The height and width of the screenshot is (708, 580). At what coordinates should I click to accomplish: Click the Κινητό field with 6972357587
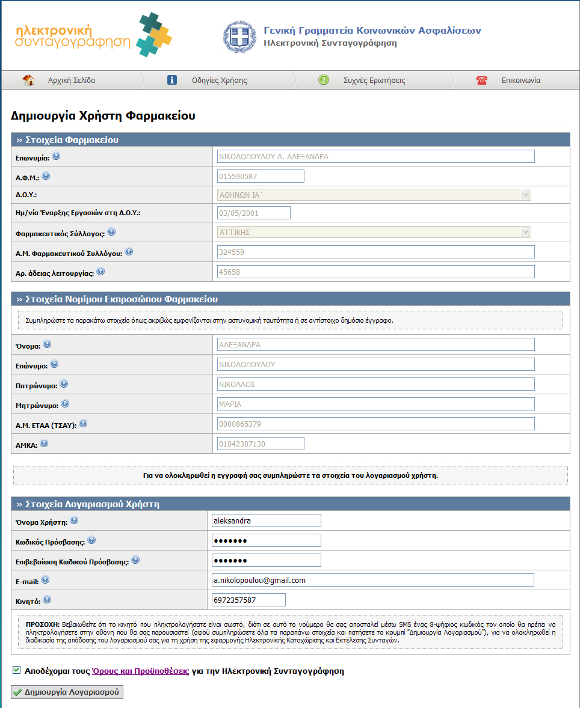pyautogui.click(x=248, y=600)
